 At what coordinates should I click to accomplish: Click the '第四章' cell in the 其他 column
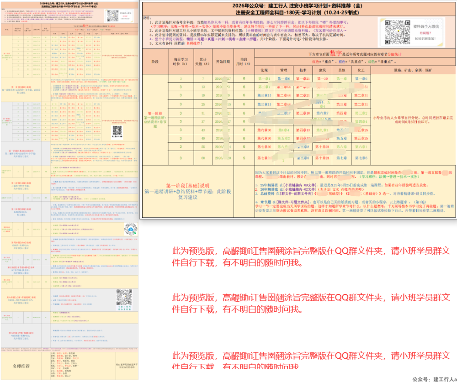coord(341,113)
